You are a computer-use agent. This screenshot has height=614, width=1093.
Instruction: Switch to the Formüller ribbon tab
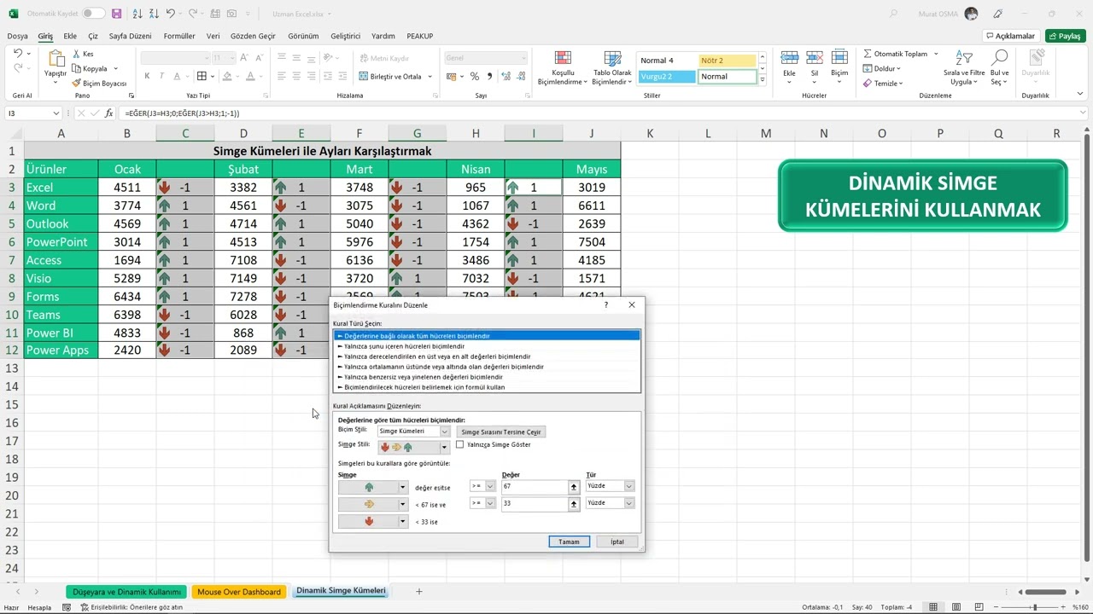[x=179, y=37]
